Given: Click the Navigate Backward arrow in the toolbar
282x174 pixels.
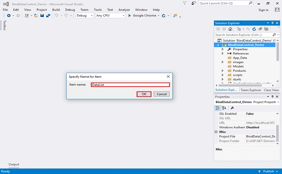Looking at the screenshot, I should [x=9, y=16].
